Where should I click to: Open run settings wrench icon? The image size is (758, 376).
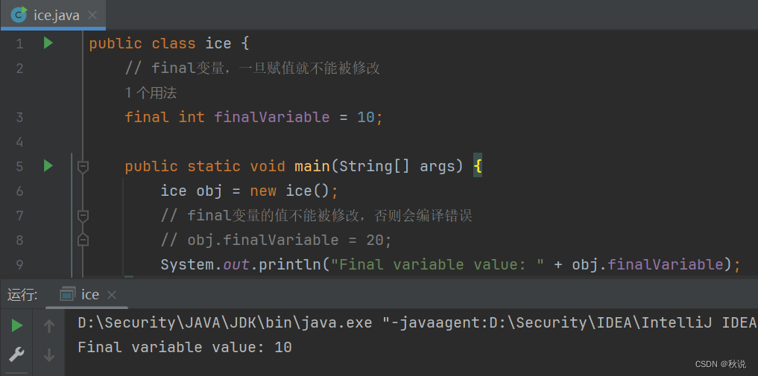(16, 354)
